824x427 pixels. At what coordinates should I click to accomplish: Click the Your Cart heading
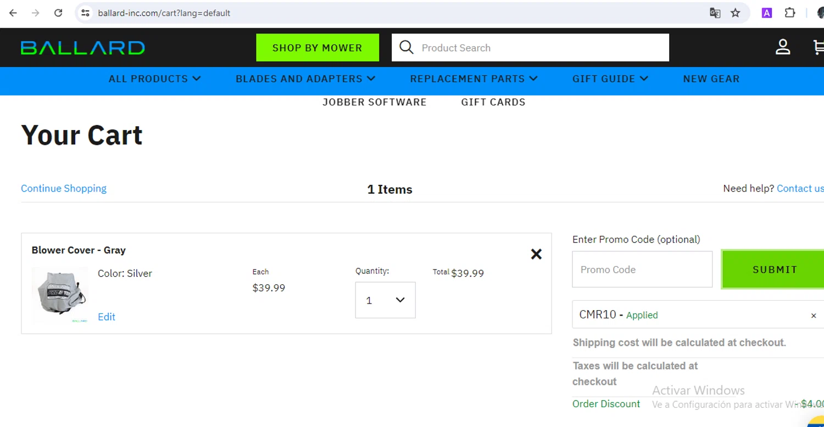pyautogui.click(x=82, y=135)
